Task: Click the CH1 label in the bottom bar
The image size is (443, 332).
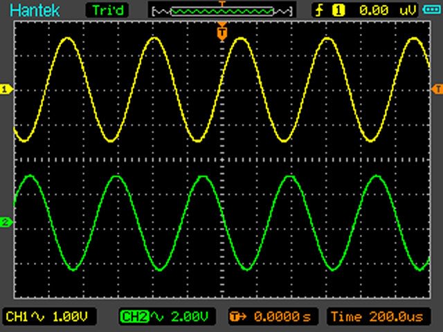Action: (17, 317)
